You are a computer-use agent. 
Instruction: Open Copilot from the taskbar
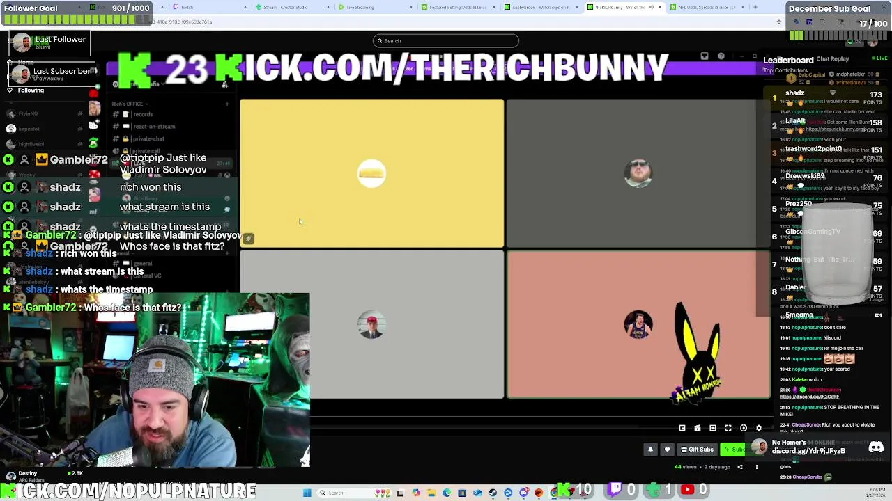click(416, 493)
